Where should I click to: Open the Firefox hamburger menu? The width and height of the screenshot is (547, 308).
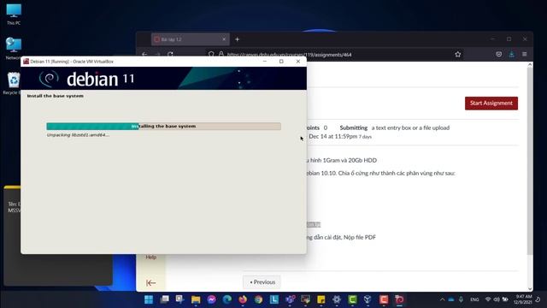[524, 54]
